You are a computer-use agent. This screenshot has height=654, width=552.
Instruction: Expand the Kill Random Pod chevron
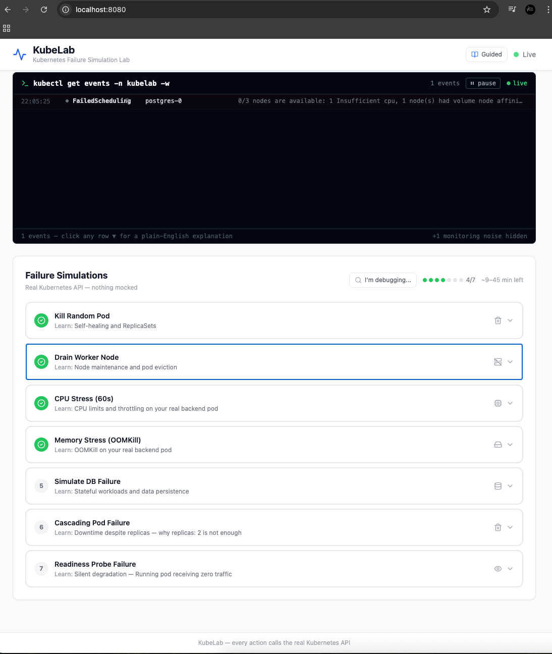[x=510, y=320]
